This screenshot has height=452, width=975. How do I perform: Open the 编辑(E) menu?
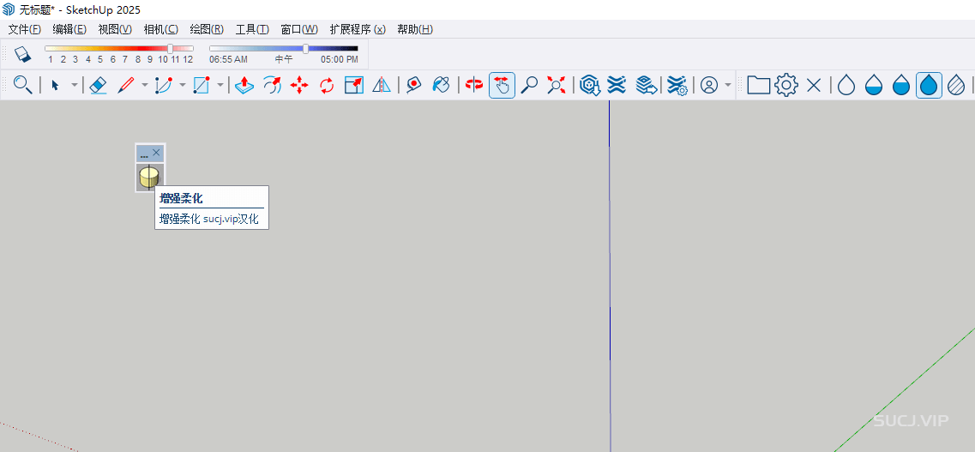(69, 29)
